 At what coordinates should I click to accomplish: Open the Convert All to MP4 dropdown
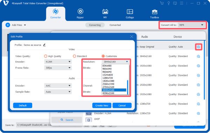[x=191, y=25]
